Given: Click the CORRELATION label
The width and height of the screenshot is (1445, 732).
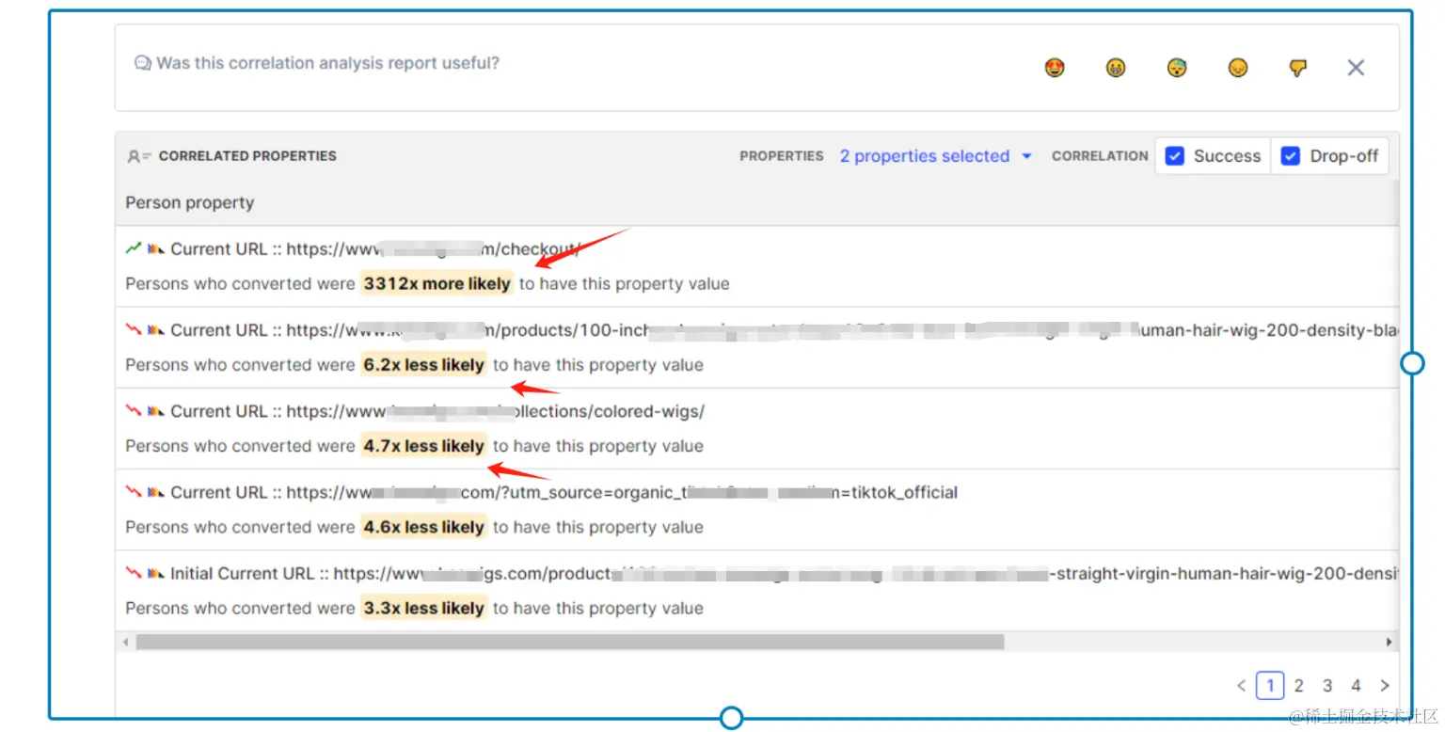Looking at the screenshot, I should (1100, 156).
